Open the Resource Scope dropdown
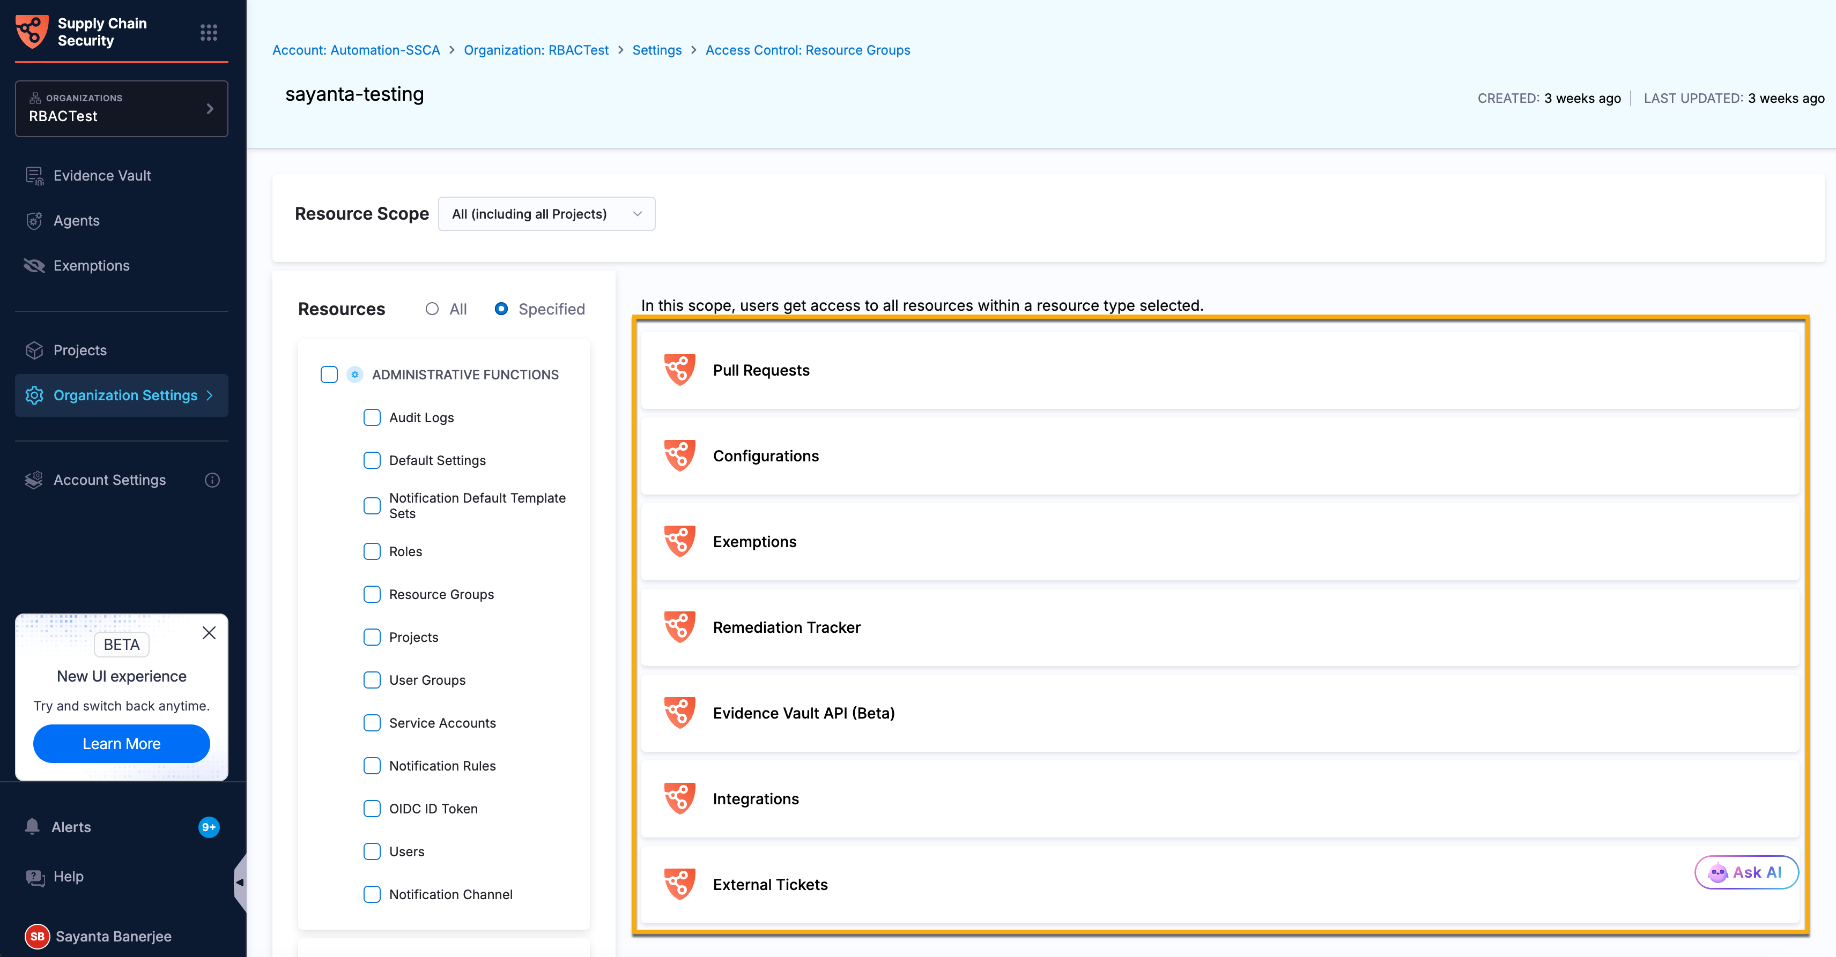 [546, 214]
